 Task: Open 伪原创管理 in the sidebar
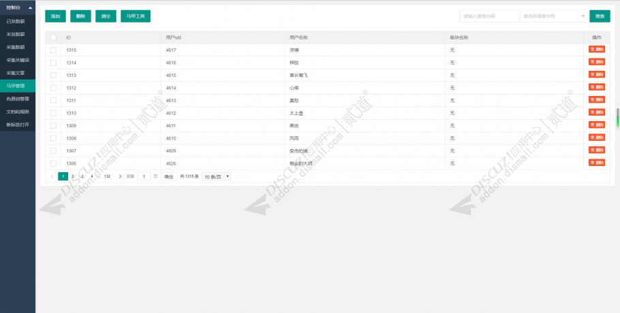(18, 99)
